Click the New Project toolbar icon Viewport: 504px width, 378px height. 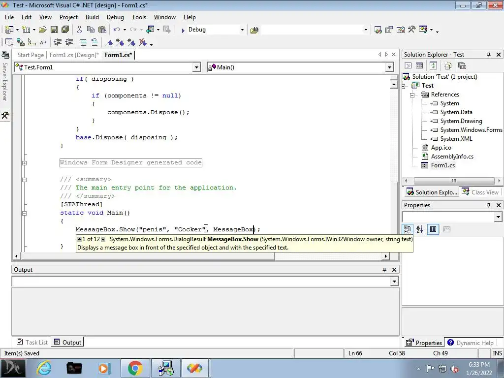click(9, 30)
